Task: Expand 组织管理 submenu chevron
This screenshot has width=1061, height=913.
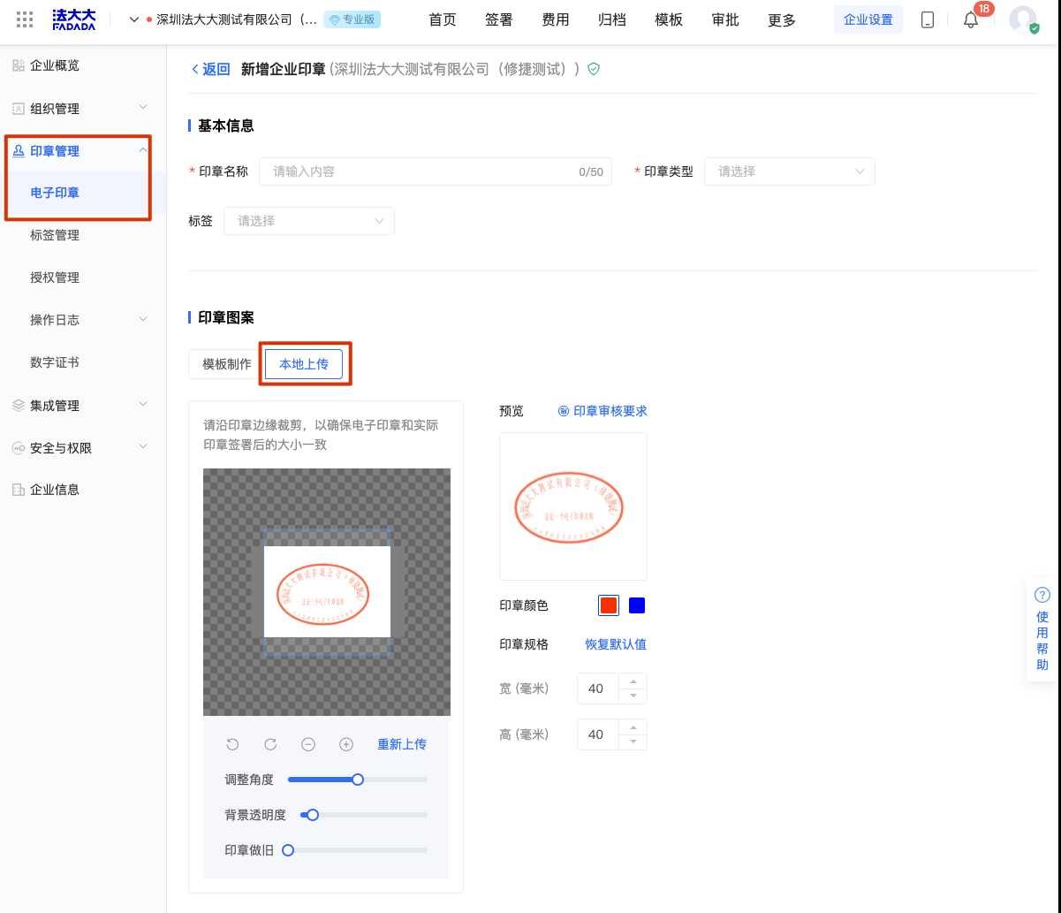Action: click(143, 108)
